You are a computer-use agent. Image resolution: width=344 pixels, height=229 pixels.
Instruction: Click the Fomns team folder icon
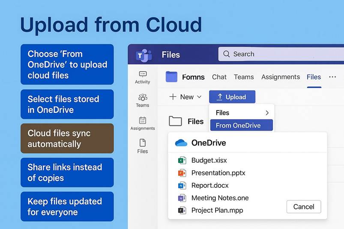tap(171, 77)
